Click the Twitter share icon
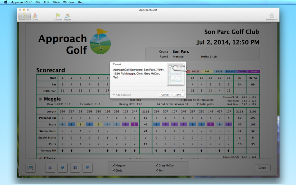This screenshot has width=296, height=185. (62, 168)
